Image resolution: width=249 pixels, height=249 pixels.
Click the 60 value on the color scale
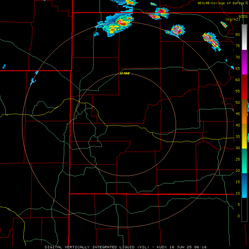(x=238, y=80)
